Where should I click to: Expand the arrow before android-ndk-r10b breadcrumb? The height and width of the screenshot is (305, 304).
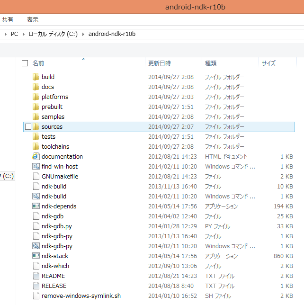coord(83,34)
